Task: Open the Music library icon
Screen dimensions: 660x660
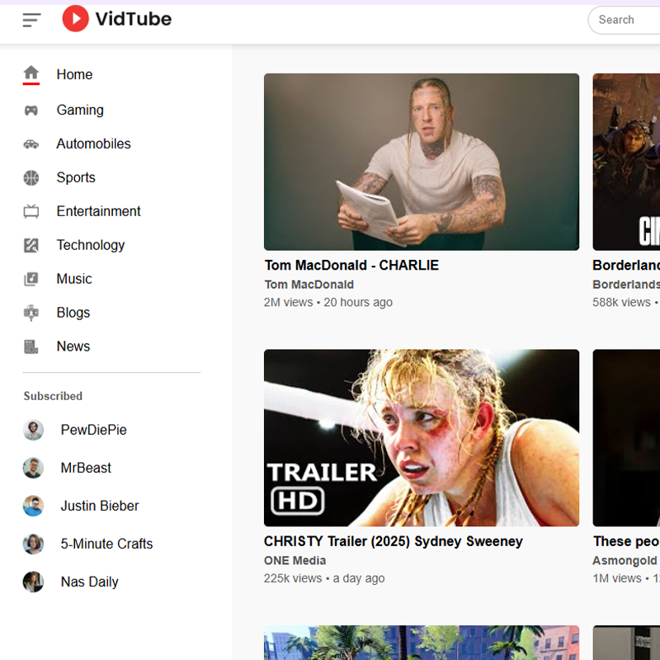Action: pyautogui.click(x=31, y=279)
